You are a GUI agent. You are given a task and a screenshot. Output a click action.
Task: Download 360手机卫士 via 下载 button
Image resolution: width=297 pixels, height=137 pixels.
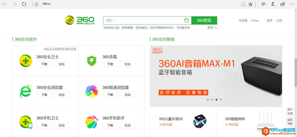[x=44, y=125]
